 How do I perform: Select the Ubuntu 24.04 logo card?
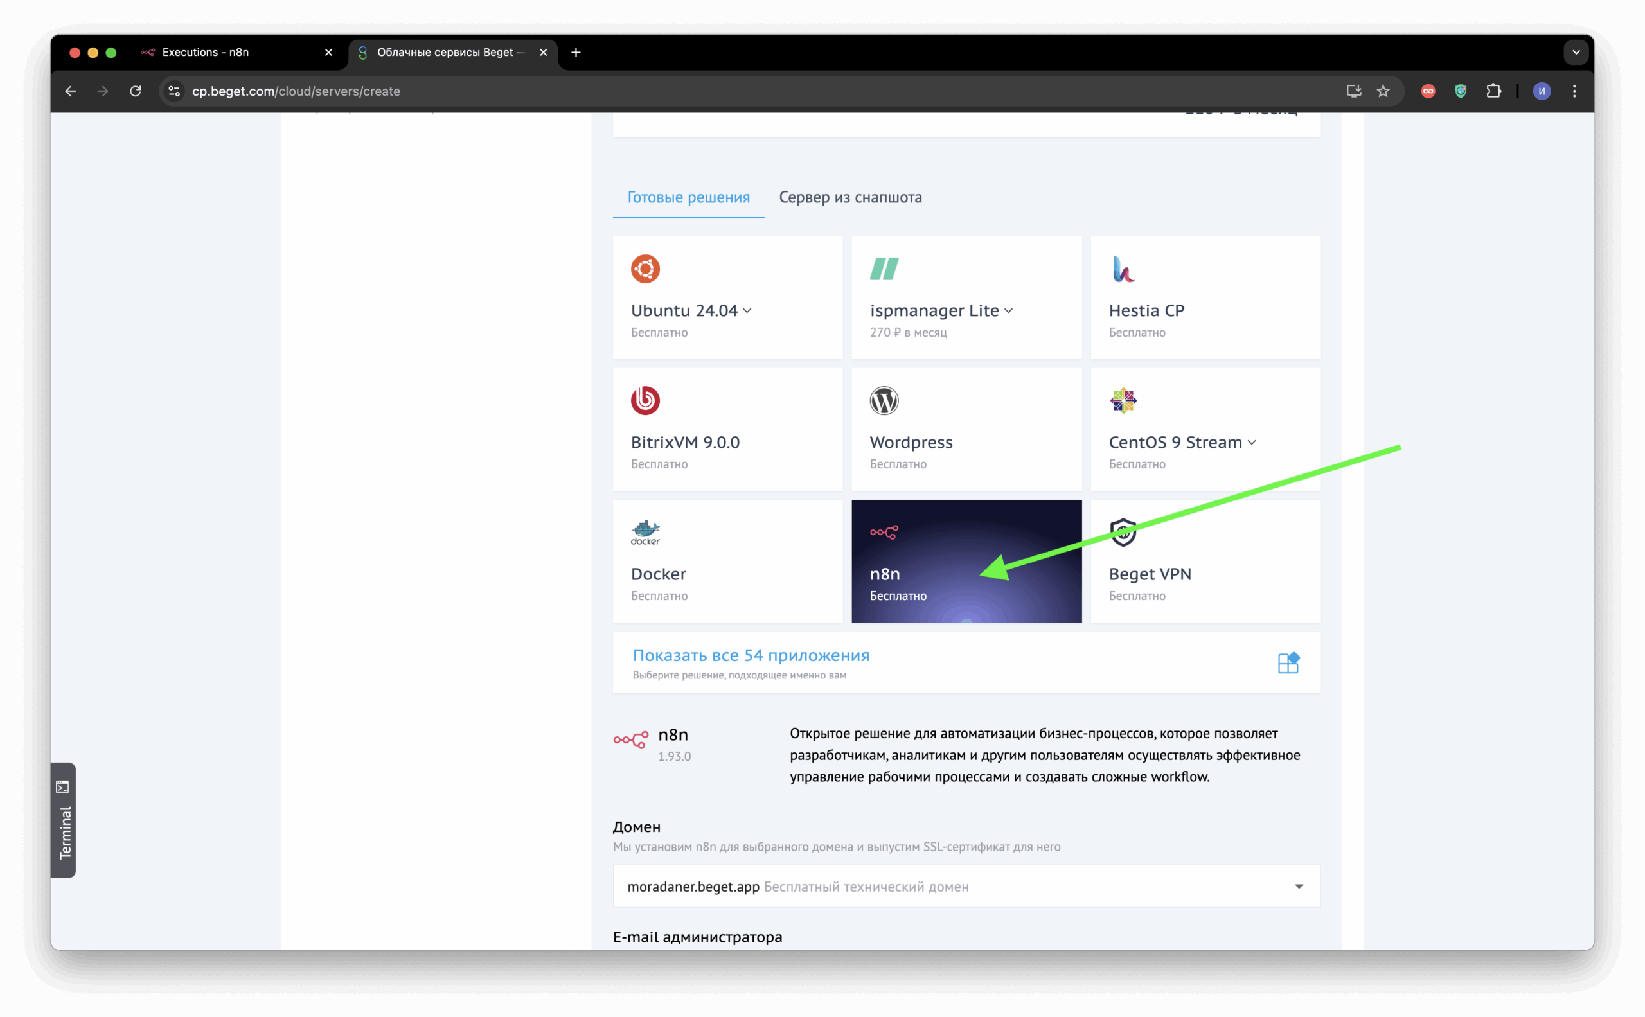pos(645,269)
